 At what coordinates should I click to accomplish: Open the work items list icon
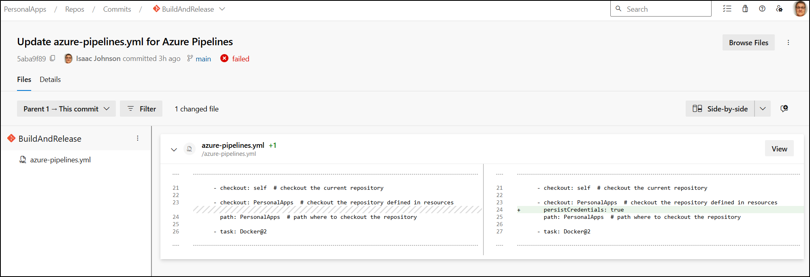727,8
